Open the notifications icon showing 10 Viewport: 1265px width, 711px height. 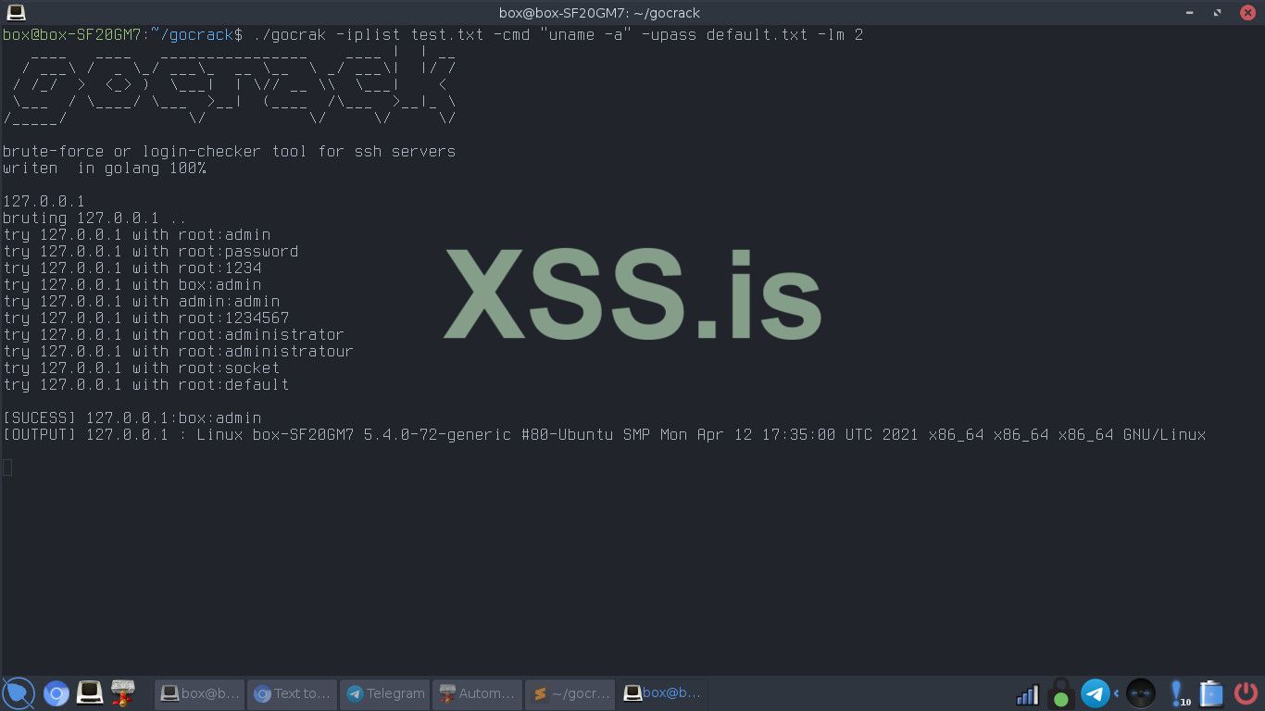[1179, 693]
